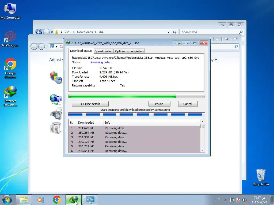Expand address bar history dropdown in x64 window
The width and height of the screenshot is (274, 205).
168,32
